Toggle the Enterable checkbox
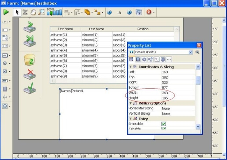 click(x=163, y=124)
